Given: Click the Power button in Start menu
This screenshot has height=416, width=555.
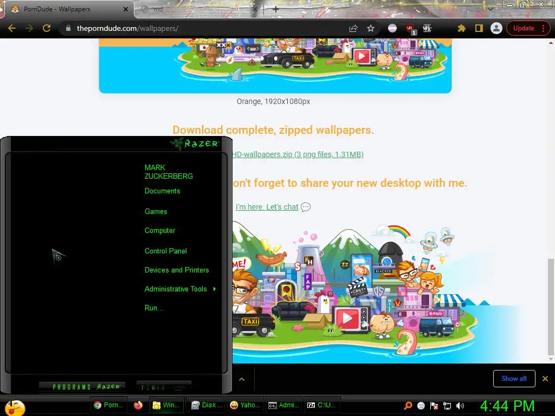Looking at the screenshot, I should click(164, 387).
